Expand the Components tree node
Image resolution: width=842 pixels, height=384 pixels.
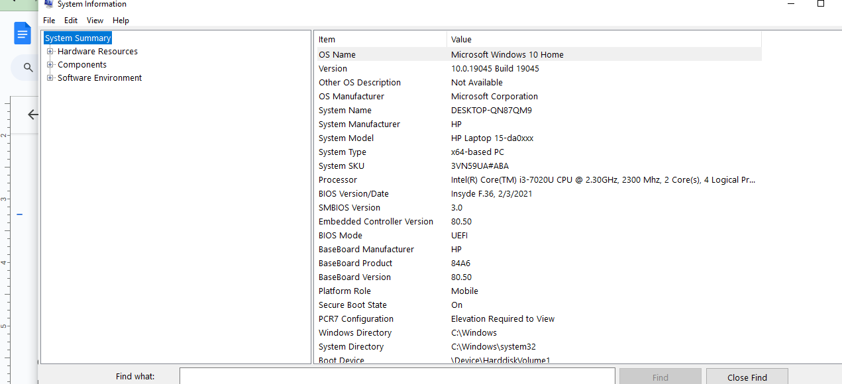[x=50, y=64]
